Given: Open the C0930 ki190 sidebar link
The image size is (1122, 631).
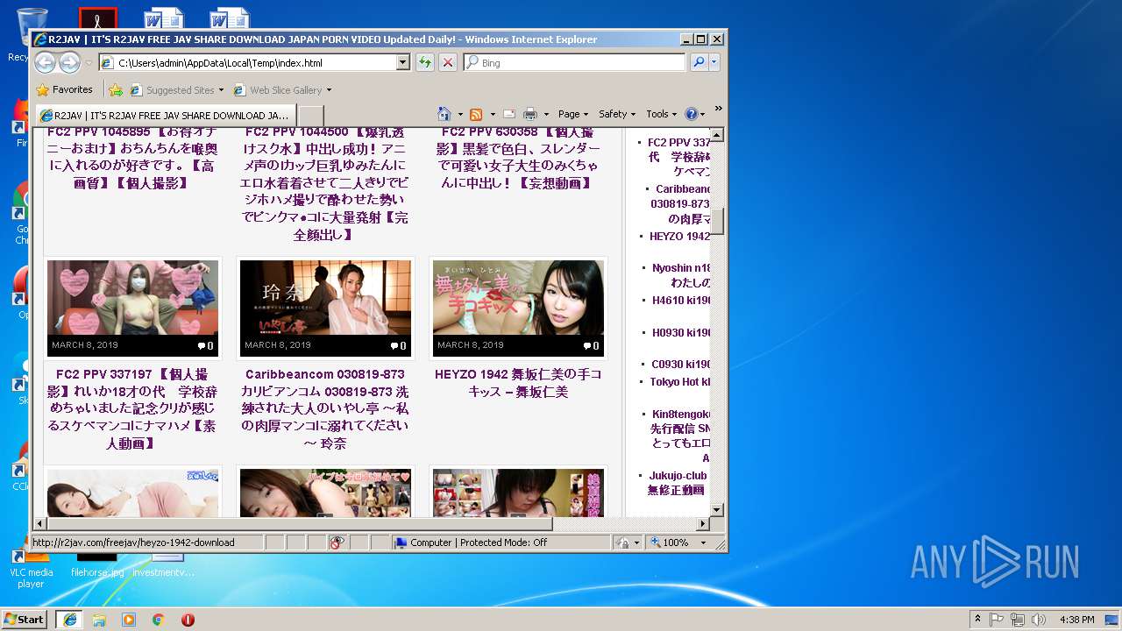Looking at the screenshot, I should tap(681, 364).
